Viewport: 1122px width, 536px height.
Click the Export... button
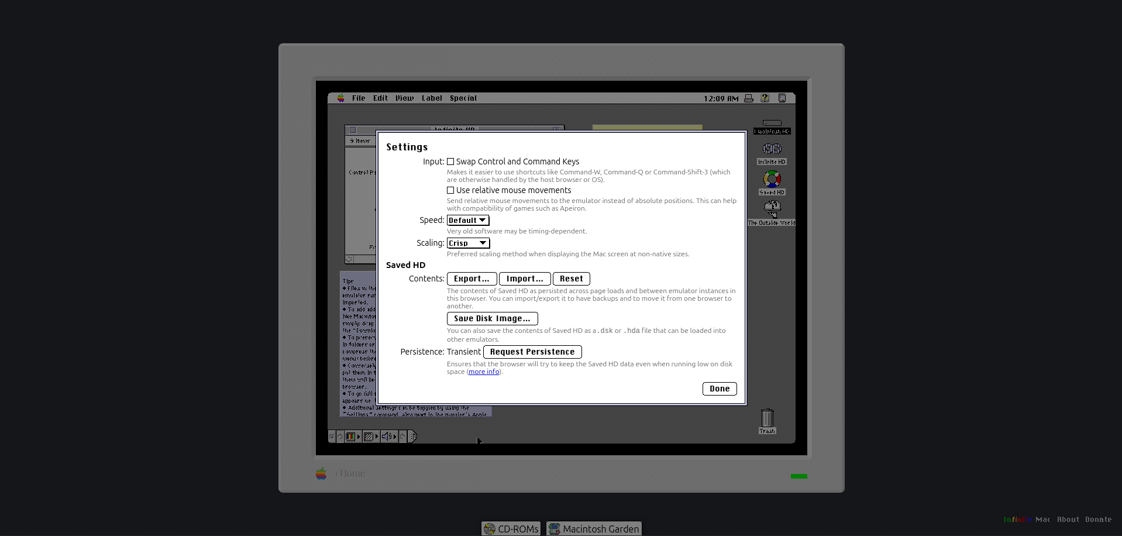click(x=471, y=279)
